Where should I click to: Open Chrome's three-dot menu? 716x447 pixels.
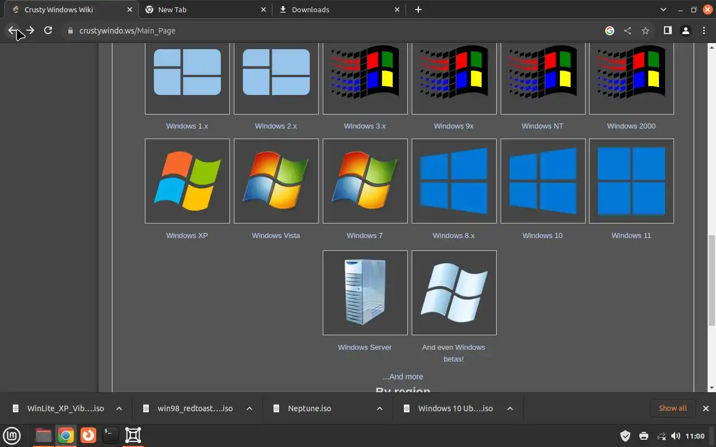click(704, 31)
